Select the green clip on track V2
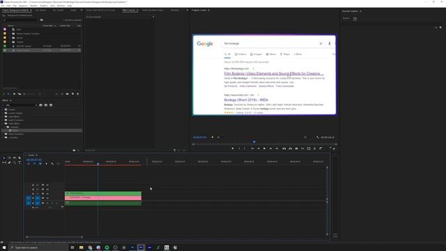Image resolution: width=446 pixels, height=251 pixels. click(103, 193)
